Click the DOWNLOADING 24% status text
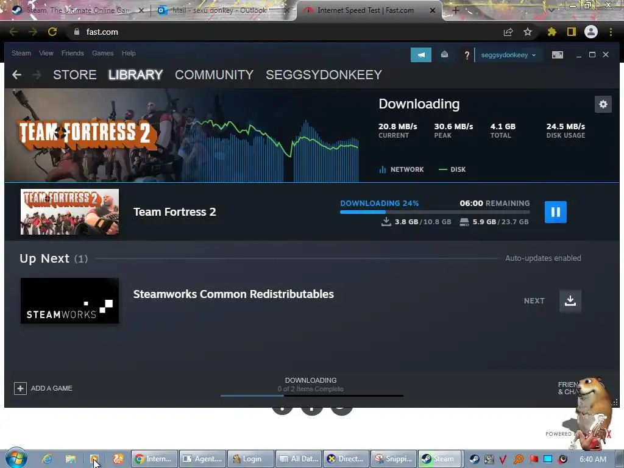The width and height of the screenshot is (624, 468). tap(379, 203)
